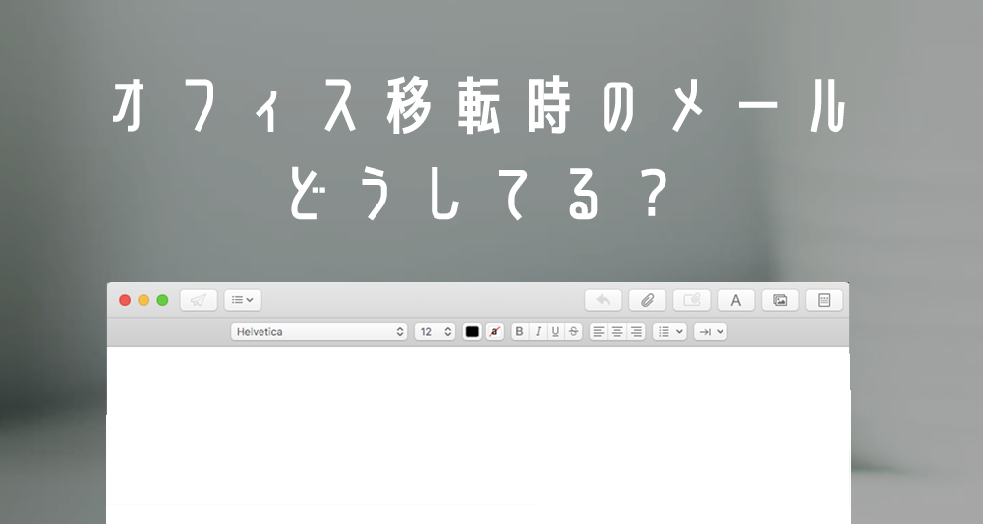Change font size 12 dropdown

coord(434,332)
